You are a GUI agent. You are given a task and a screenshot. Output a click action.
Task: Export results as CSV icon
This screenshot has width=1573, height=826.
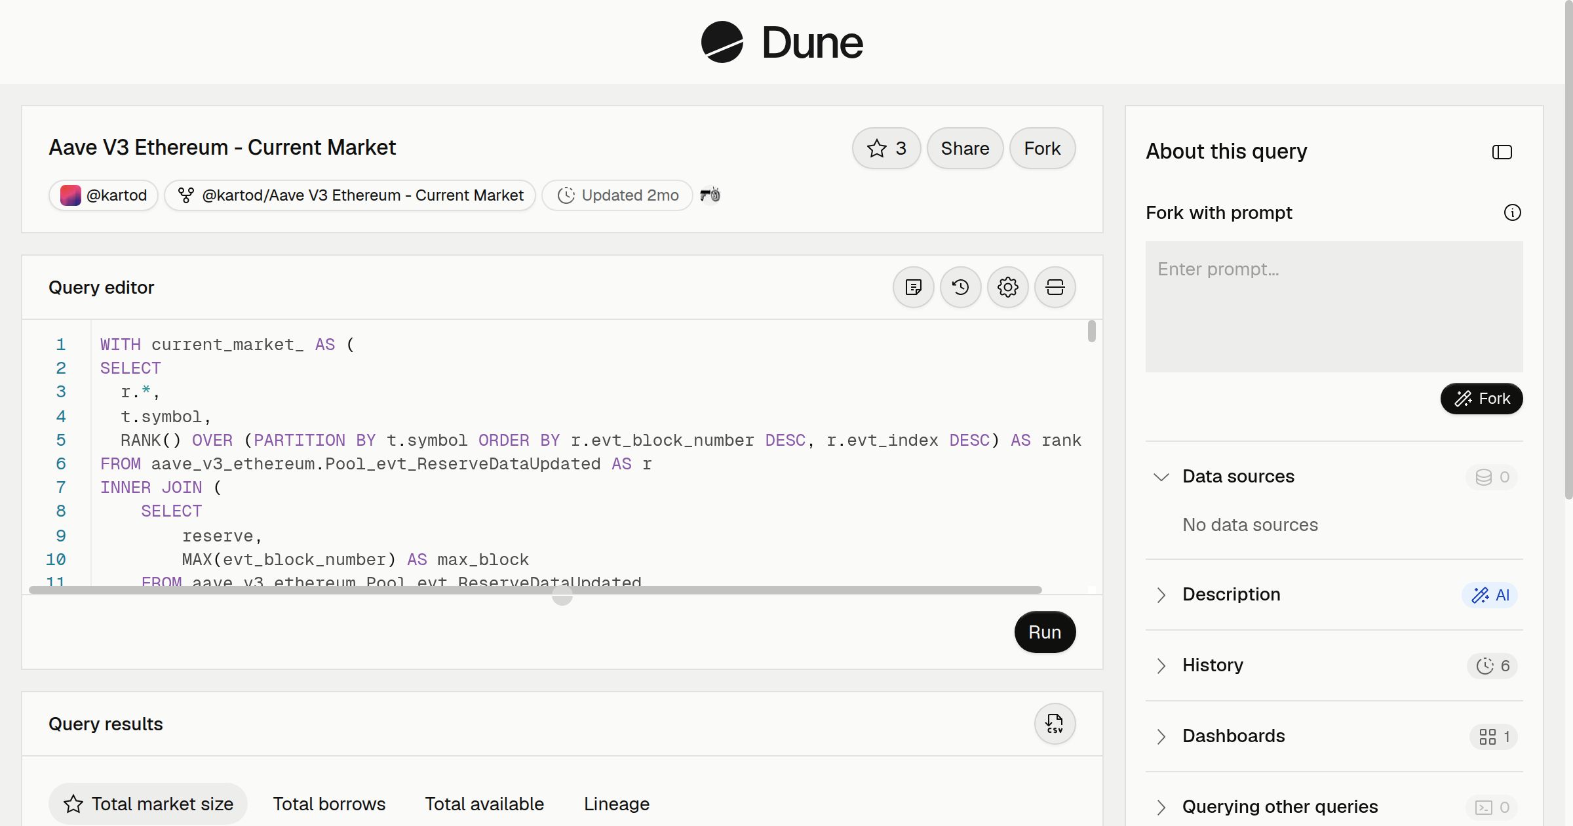[1055, 724]
